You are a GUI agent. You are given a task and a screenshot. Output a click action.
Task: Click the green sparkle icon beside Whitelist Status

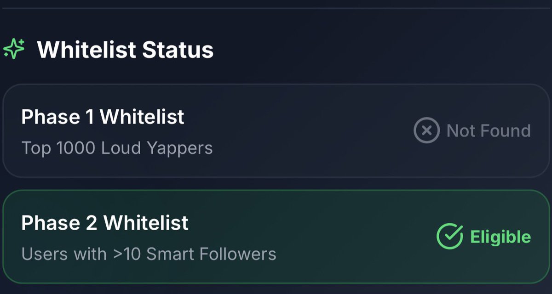[14, 49]
